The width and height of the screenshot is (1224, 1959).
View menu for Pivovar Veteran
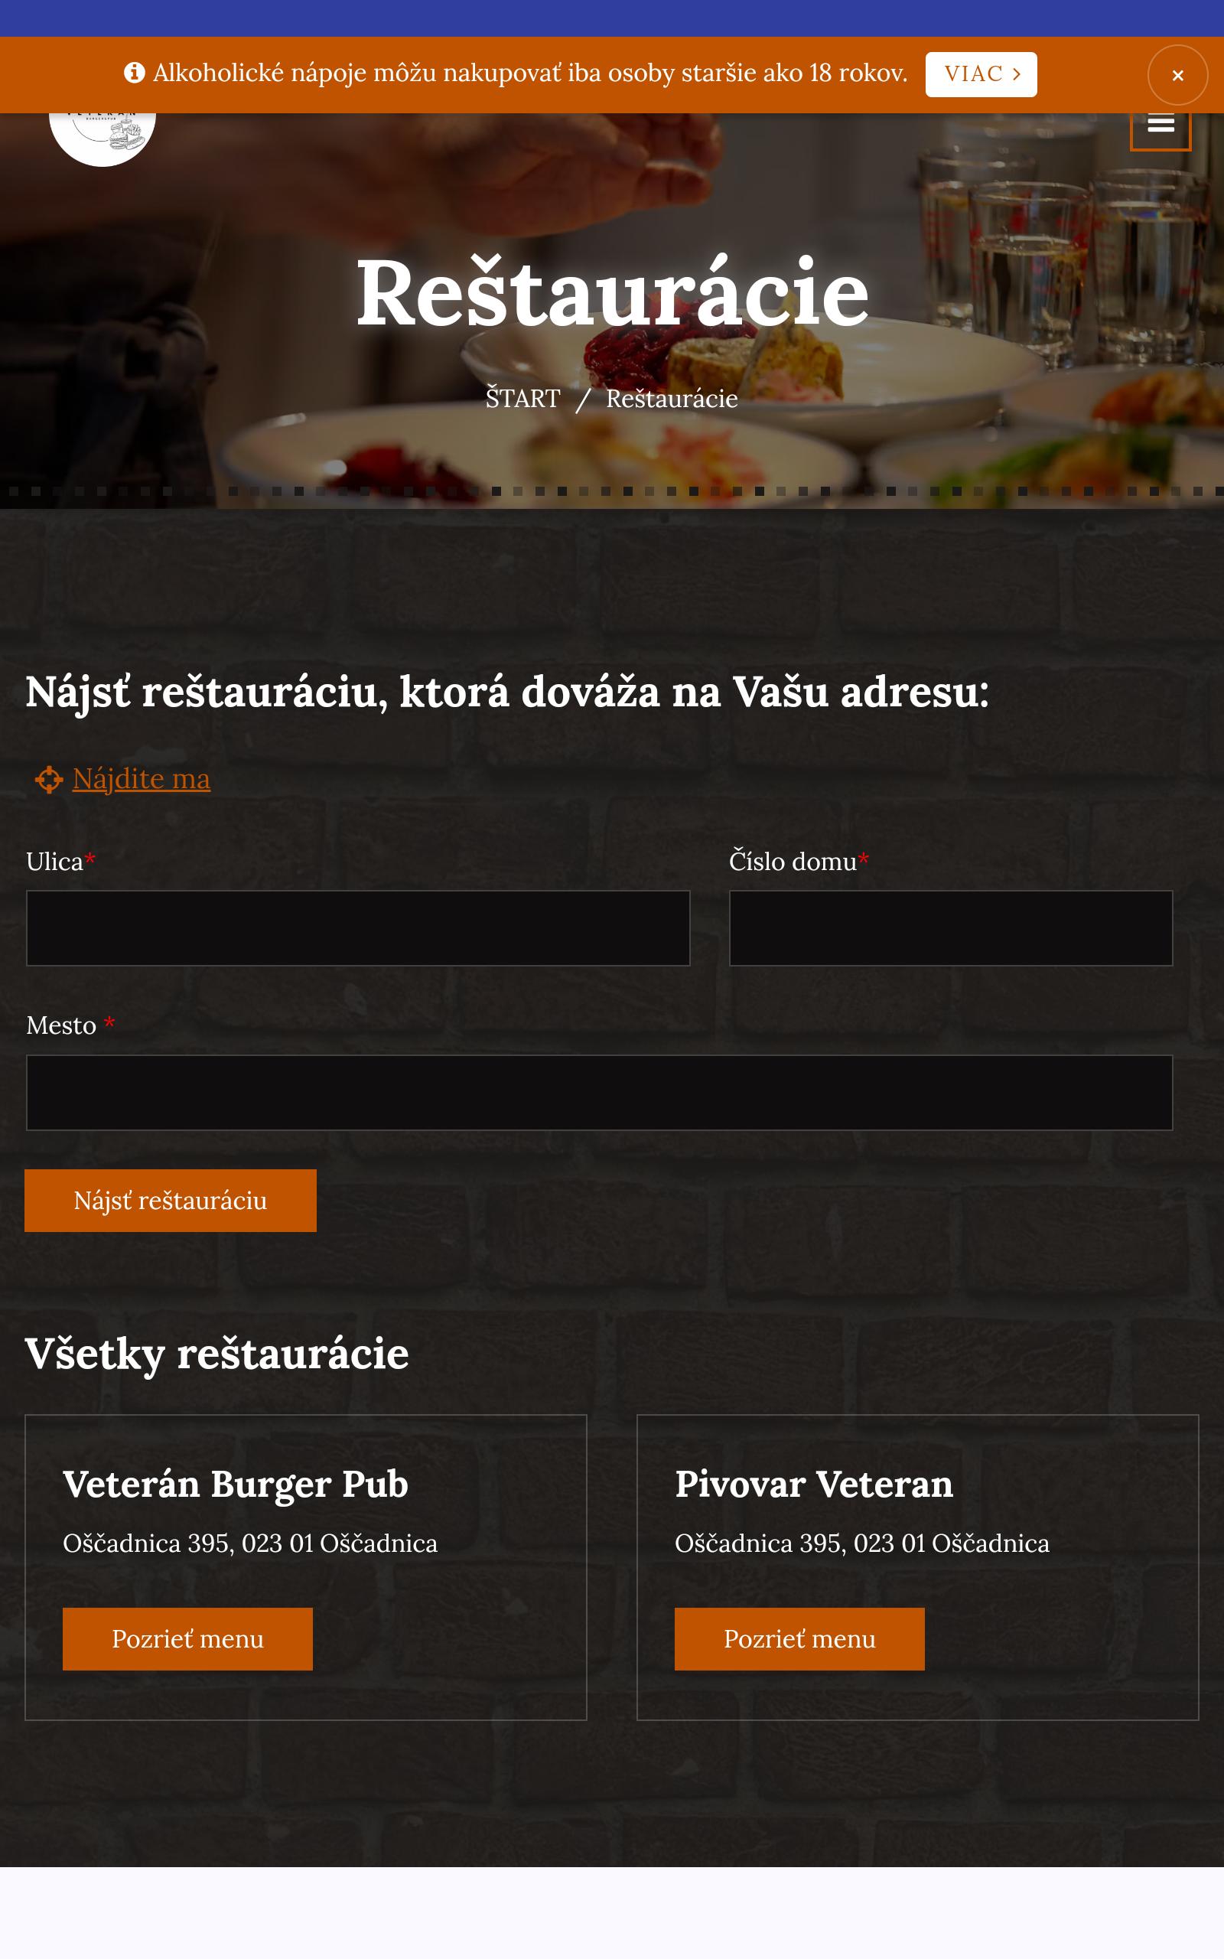pos(800,1639)
